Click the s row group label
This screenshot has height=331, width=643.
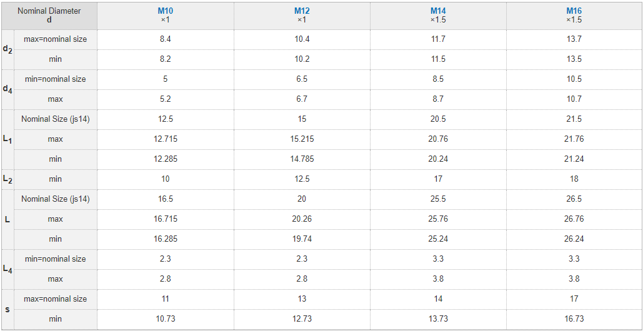(x=7, y=309)
